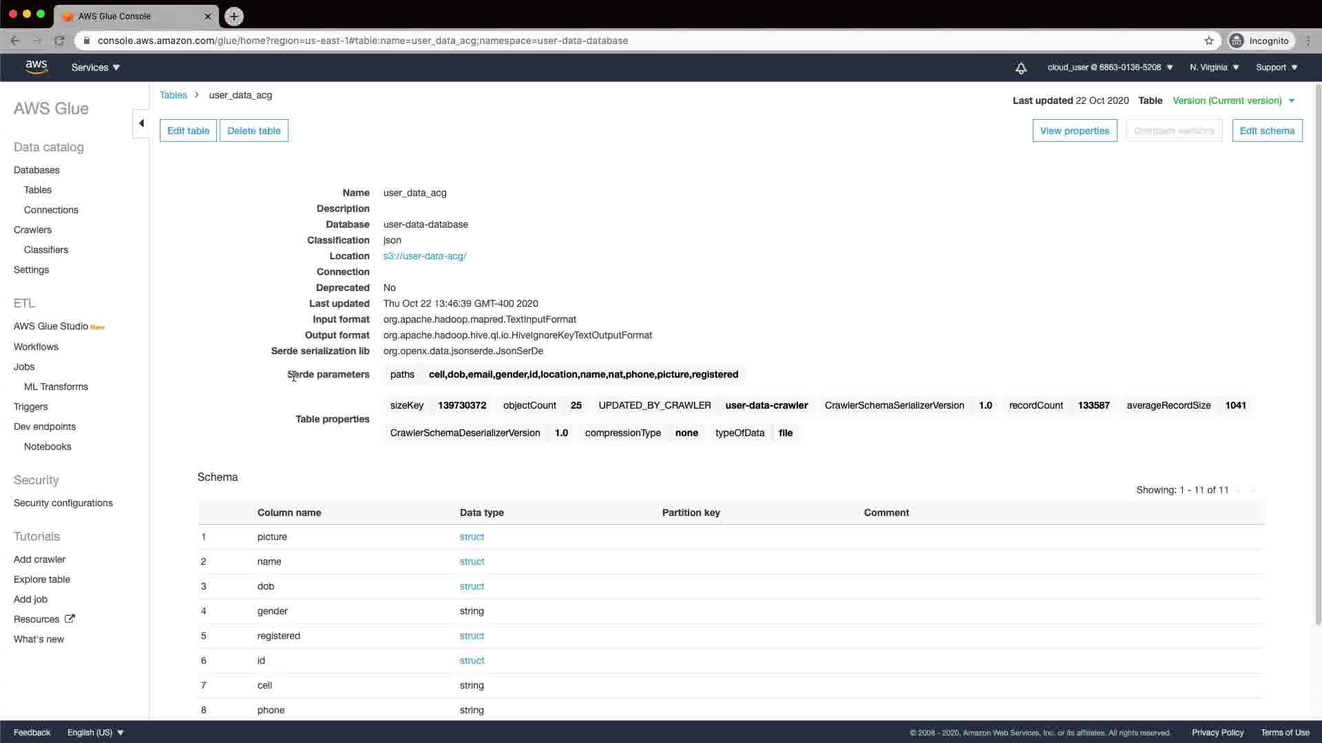Open Jobs under the ETL section
Image resolution: width=1322 pixels, height=743 pixels.
click(24, 367)
